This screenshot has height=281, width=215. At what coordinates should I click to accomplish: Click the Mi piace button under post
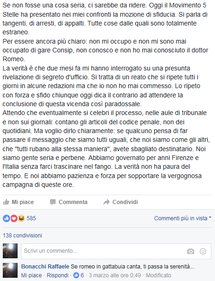19,202
